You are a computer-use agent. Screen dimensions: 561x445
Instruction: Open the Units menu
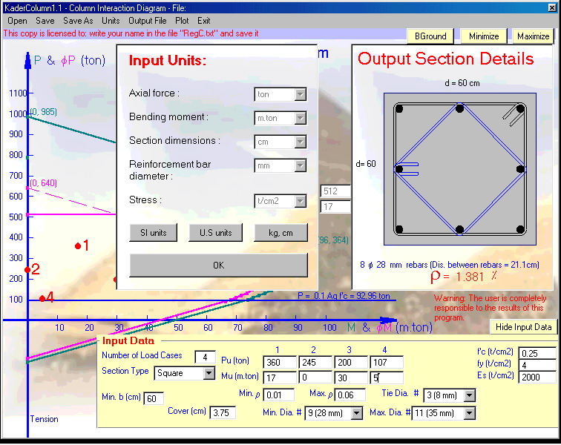111,21
